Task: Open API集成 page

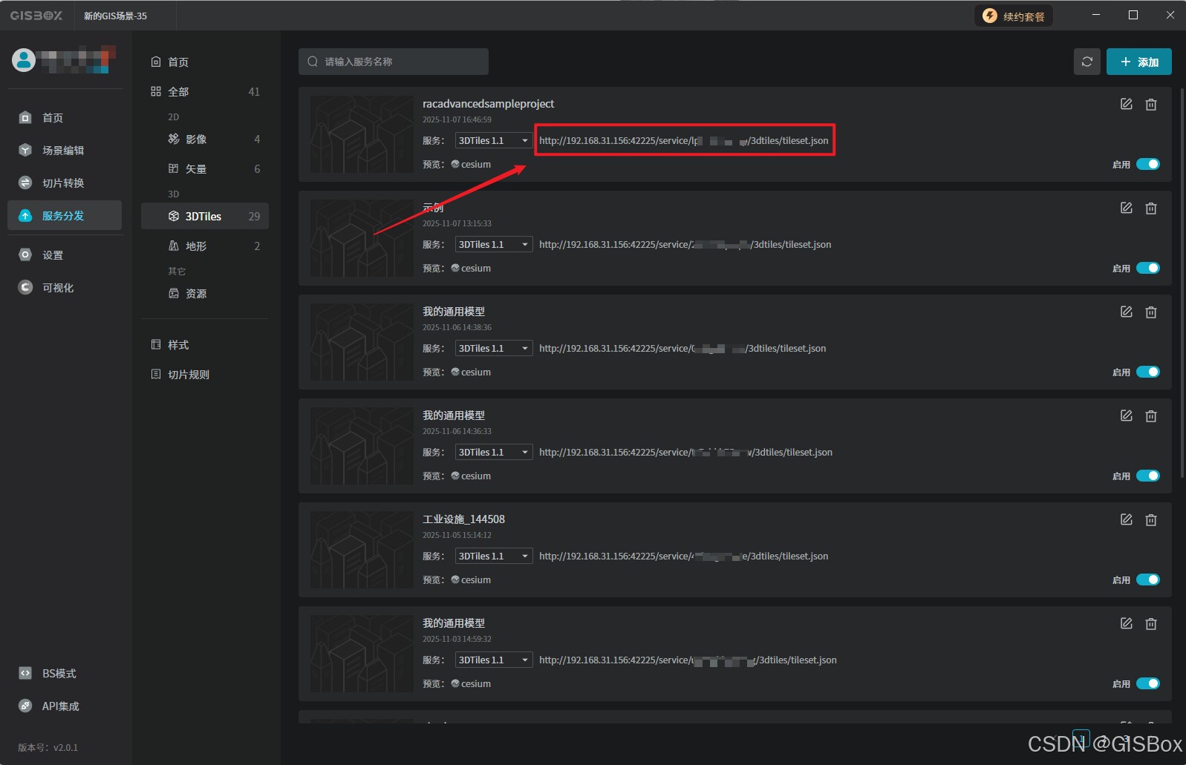Action: coord(65,706)
